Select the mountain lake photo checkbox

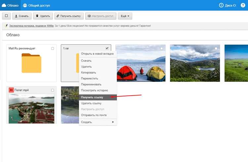(x=216, y=48)
